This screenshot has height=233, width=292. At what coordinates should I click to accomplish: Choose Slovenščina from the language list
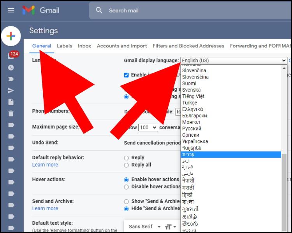pyautogui.click(x=231, y=77)
